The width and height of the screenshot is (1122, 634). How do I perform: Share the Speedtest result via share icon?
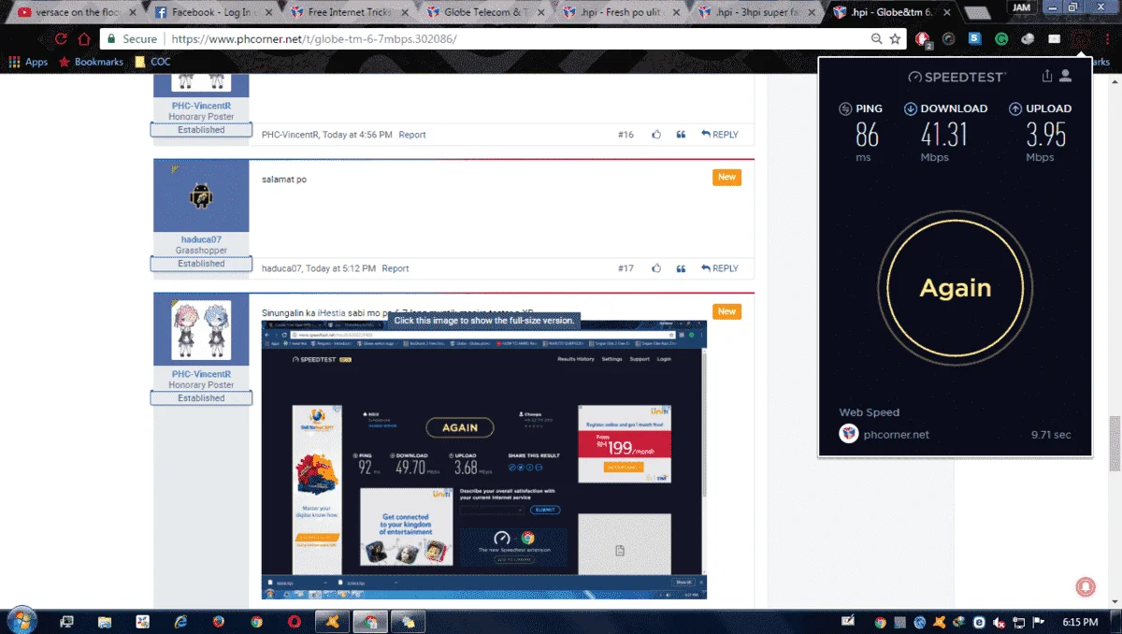[1046, 76]
